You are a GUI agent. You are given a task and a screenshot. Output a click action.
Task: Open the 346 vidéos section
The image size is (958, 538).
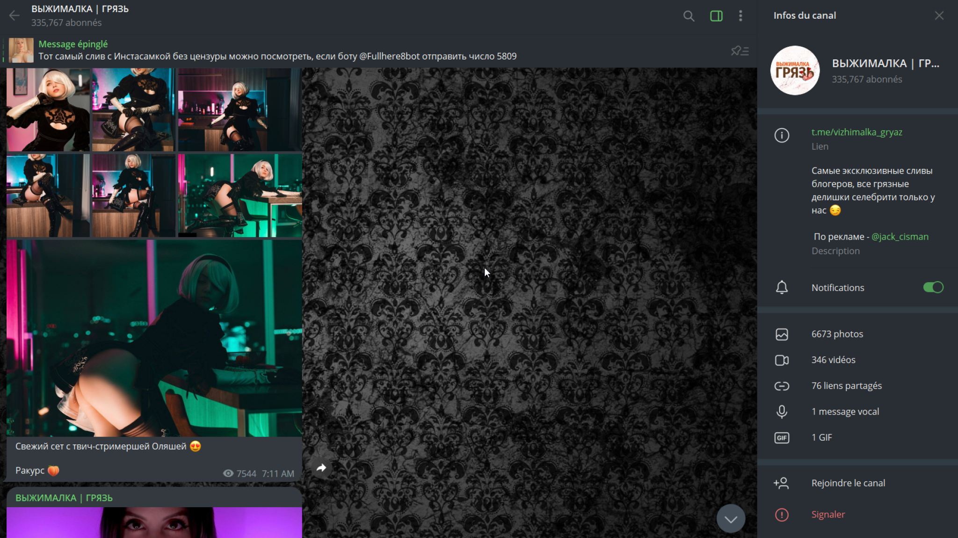click(x=833, y=360)
